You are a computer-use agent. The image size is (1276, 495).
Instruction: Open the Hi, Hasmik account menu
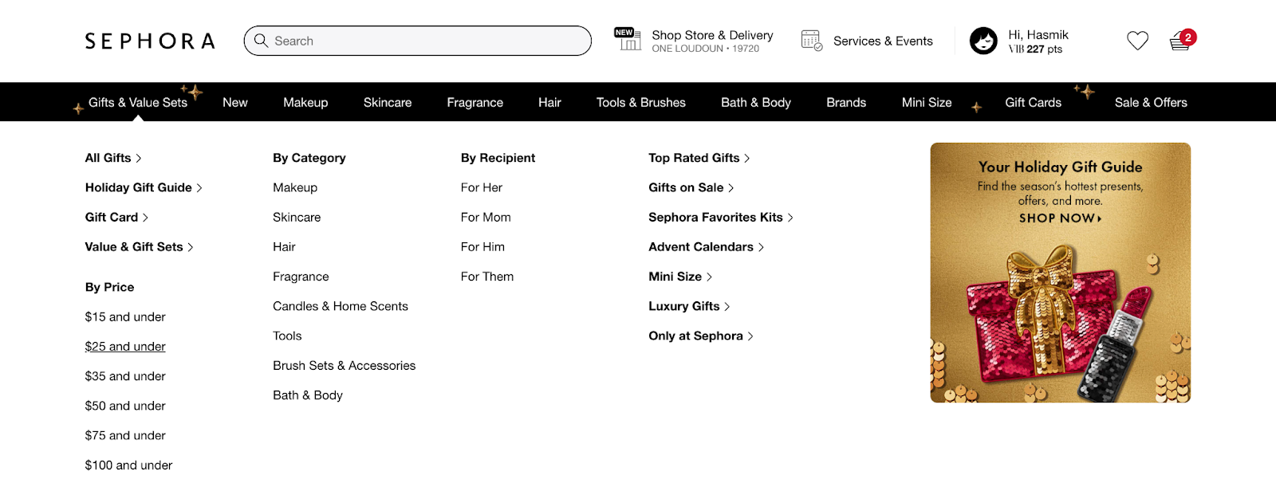click(1038, 41)
